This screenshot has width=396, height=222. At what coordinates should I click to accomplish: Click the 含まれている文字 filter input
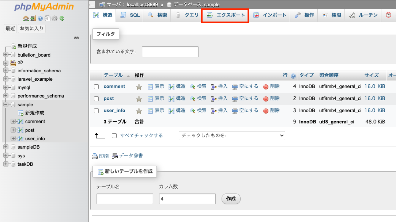coord(170,52)
